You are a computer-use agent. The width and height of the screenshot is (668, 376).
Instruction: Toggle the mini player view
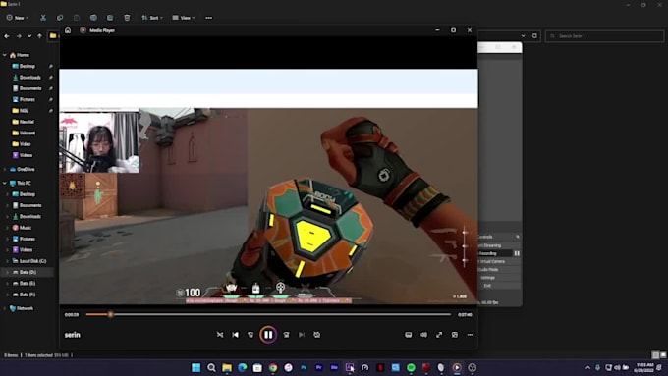pos(455,335)
